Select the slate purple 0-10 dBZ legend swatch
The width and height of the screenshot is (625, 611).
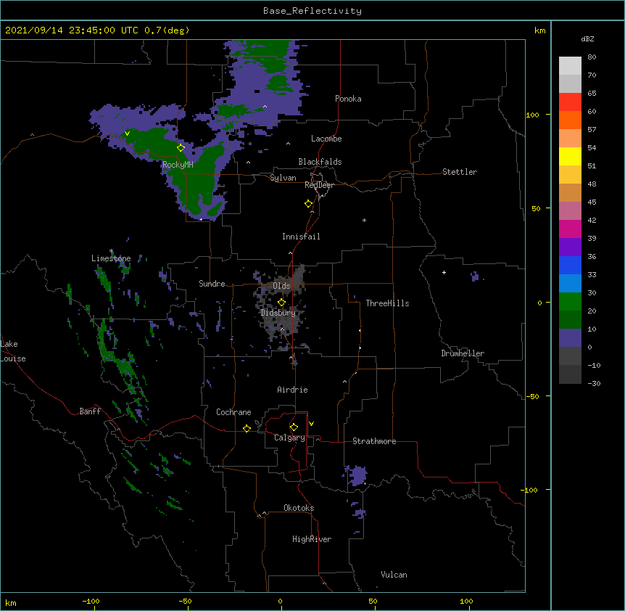point(570,338)
